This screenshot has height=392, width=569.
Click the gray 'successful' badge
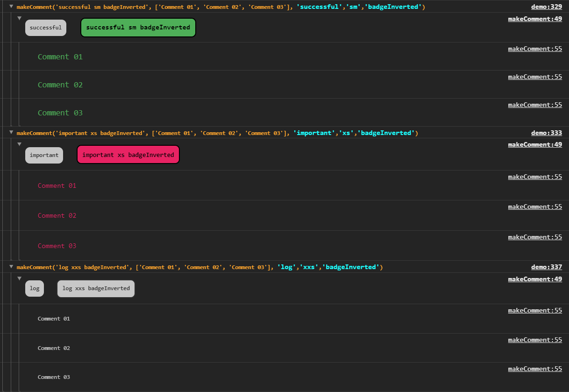tap(46, 28)
